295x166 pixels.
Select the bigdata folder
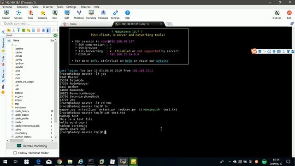18,93
